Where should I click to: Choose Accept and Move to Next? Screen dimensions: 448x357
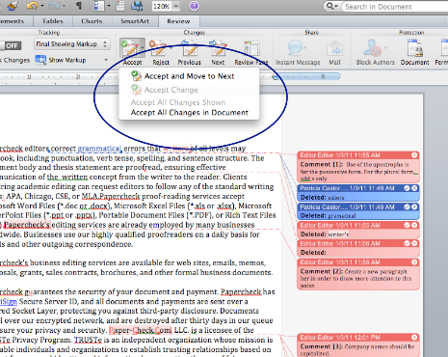(x=189, y=76)
